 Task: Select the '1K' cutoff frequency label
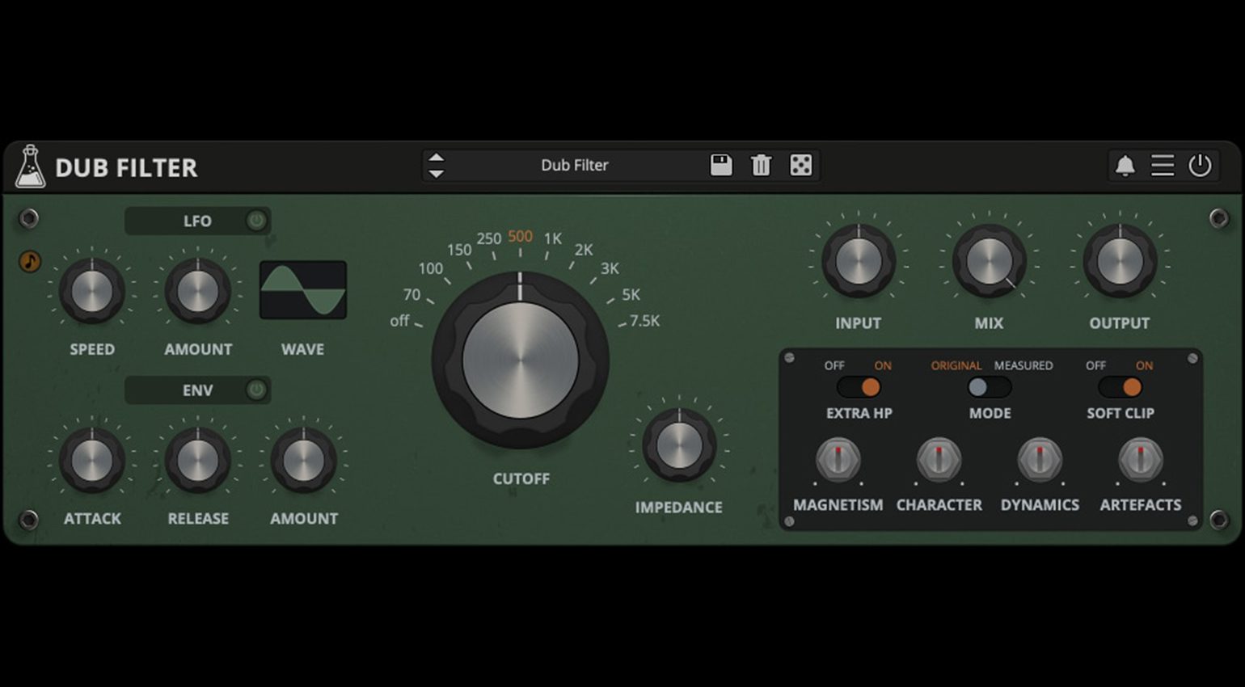tap(553, 238)
